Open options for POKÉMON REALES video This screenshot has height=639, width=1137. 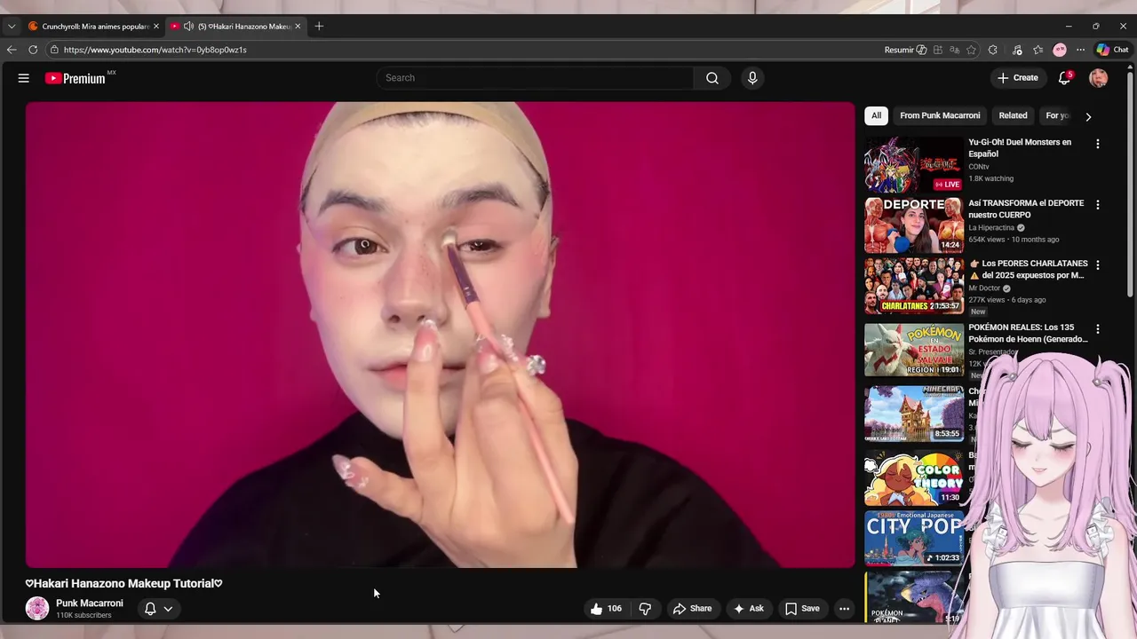(1097, 329)
